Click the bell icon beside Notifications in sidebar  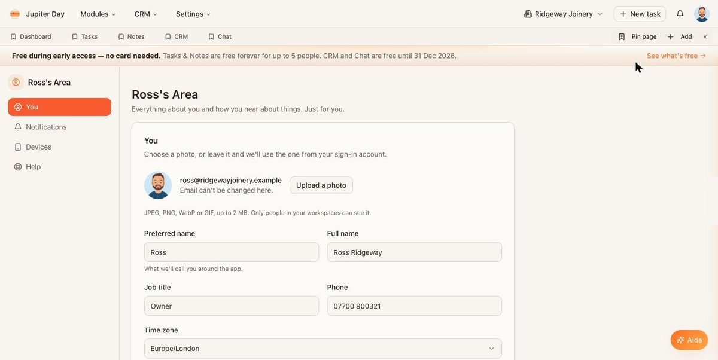[x=18, y=127]
